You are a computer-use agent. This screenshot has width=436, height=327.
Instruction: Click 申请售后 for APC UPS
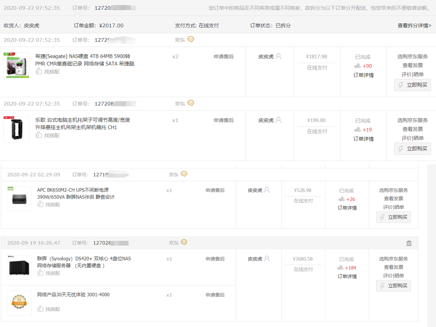(x=215, y=190)
